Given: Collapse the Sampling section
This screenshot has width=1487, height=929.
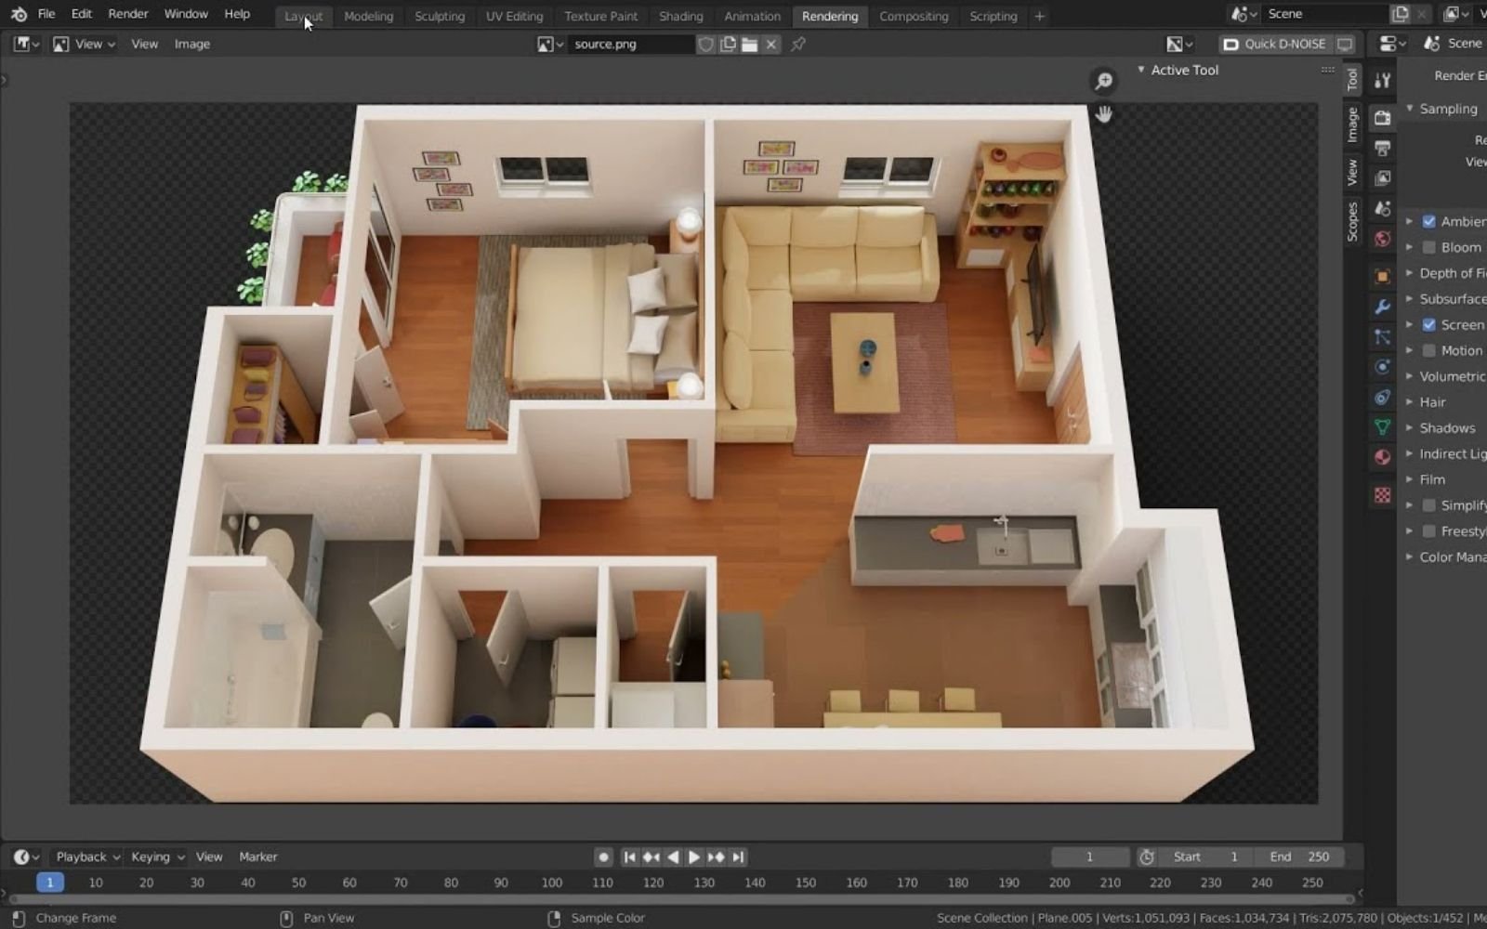Looking at the screenshot, I should (1412, 109).
